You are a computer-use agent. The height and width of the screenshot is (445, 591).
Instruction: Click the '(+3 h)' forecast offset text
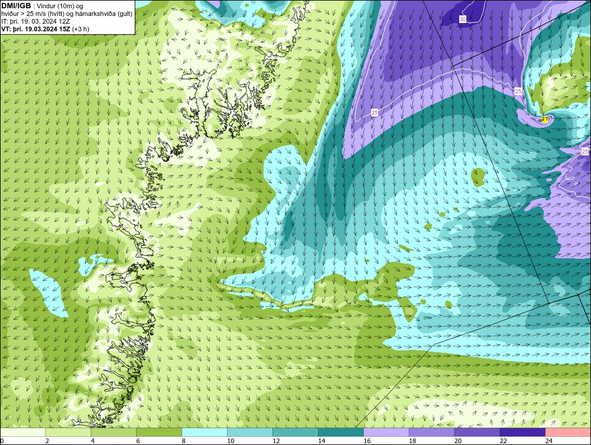[80, 29]
